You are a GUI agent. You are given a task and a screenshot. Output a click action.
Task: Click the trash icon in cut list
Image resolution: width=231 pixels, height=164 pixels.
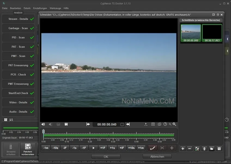coord(204,149)
